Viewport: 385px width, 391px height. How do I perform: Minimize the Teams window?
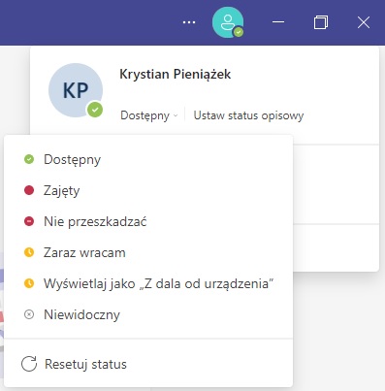[x=278, y=22]
